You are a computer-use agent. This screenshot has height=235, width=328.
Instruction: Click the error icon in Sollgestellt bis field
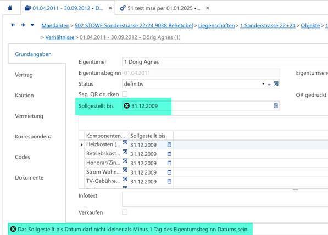pos(126,106)
